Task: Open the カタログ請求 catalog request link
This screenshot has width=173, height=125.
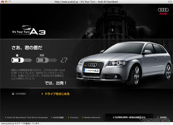Action: coord(58,117)
